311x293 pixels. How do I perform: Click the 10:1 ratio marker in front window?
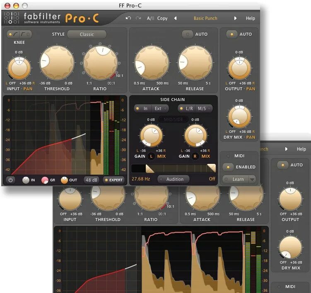pyautogui.click(x=120, y=76)
